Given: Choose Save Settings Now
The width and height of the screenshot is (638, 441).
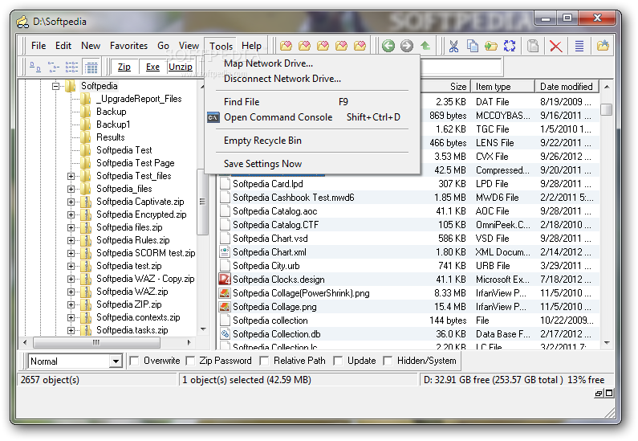Looking at the screenshot, I should [x=312, y=164].
